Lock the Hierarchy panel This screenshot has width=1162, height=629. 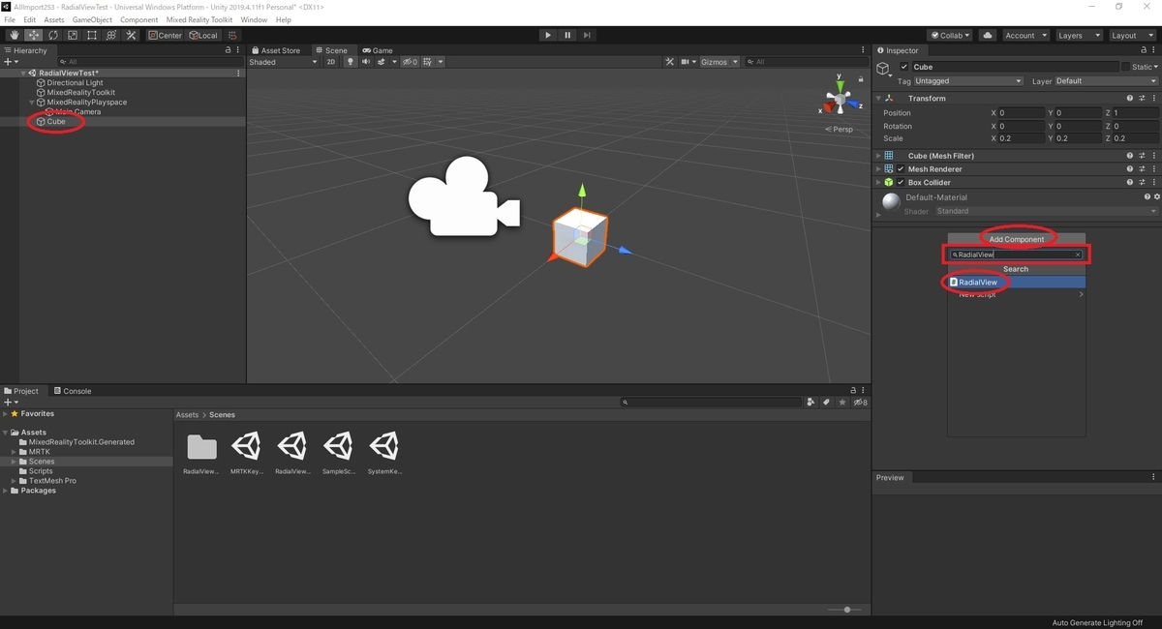pyautogui.click(x=228, y=50)
